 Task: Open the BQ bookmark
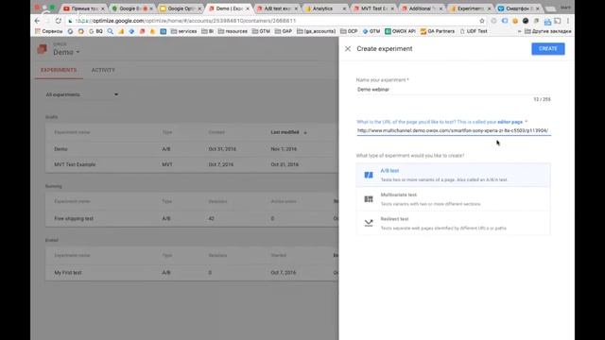pyautogui.click(x=95, y=31)
